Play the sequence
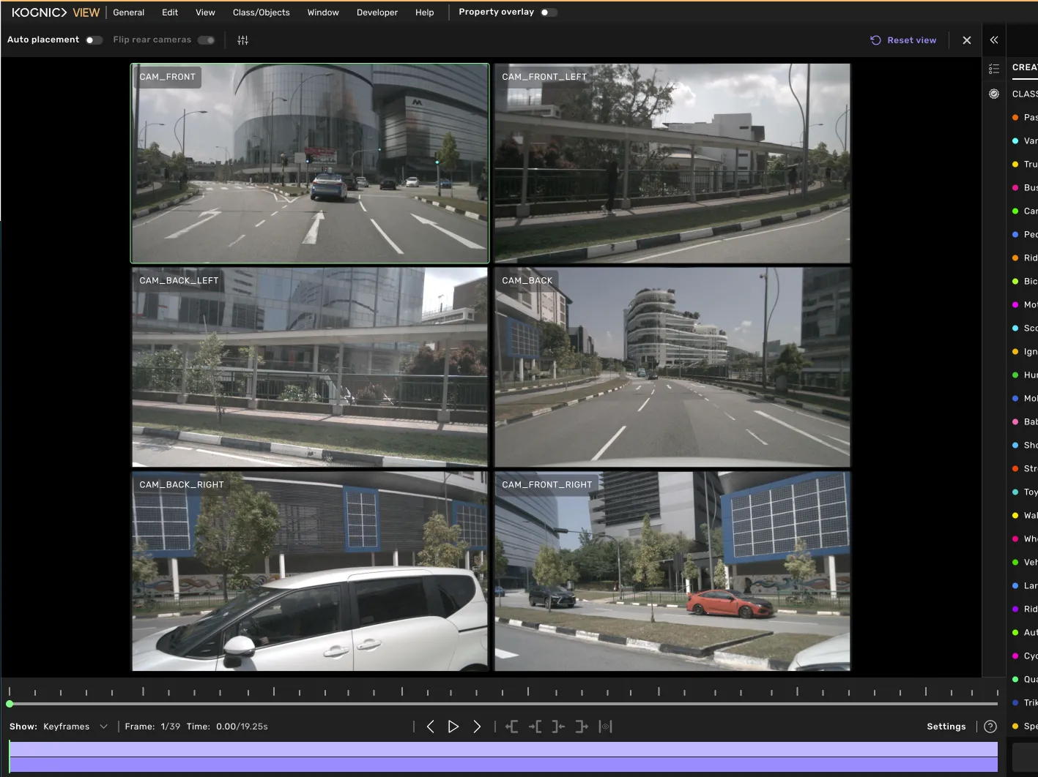The height and width of the screenshot is (777, 1038). (x=453, y=727)
